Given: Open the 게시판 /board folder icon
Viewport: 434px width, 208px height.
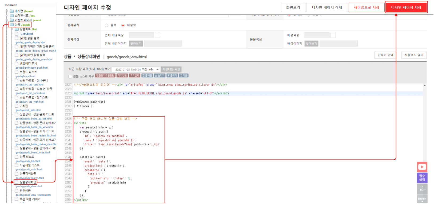Looking at the screenshot, I should tap(12, 11).
